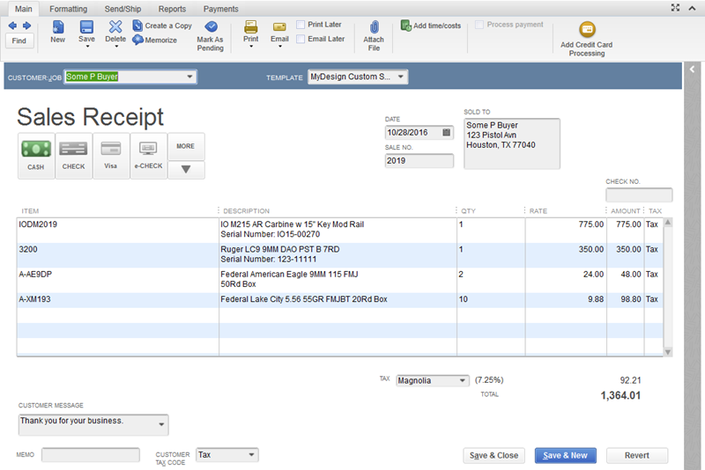
Task: Toggle the Process payment checkbox
Action: [x=479, y=25]
